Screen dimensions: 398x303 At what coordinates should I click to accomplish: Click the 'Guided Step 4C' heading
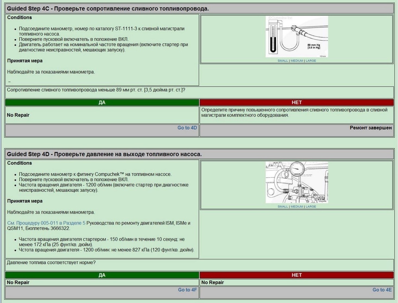[x=108, y=9]
